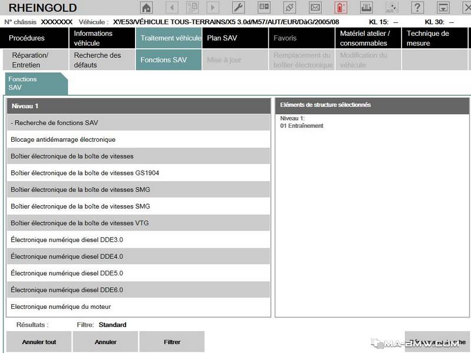
Task: Click the Niveau 1 list header
Action: [x=139, y=106]
